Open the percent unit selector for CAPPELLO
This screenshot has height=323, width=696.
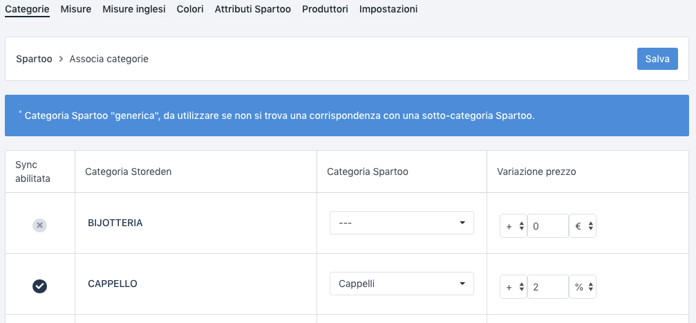click(x=583, y=286)
